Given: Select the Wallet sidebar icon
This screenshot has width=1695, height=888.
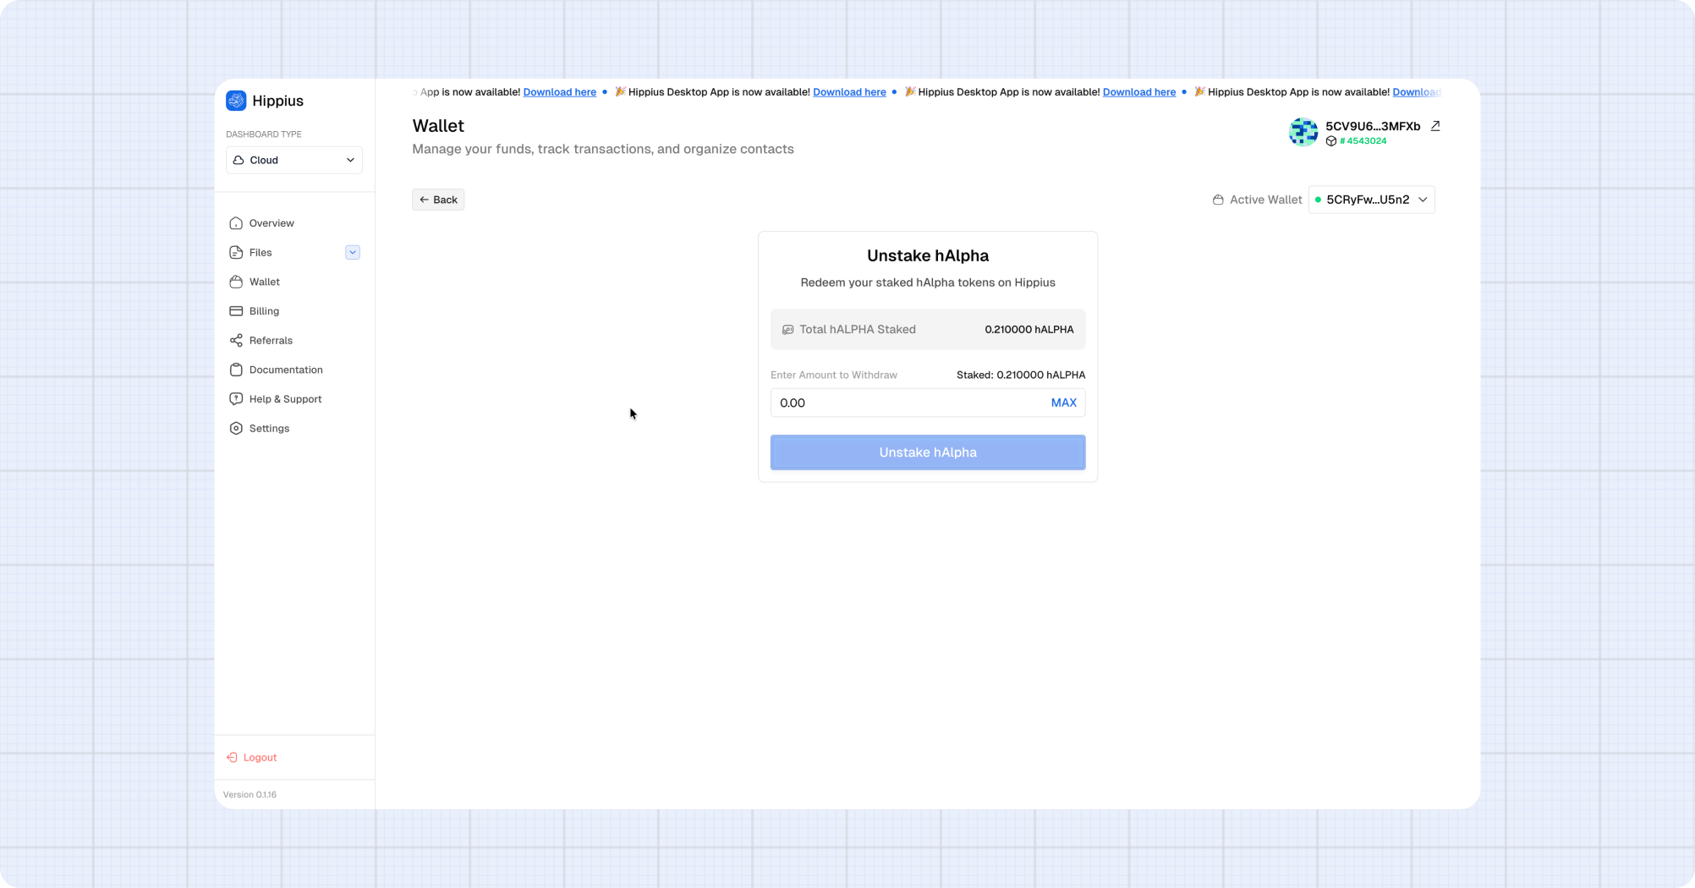Looking at the screenshot, I should click(236, 282).
